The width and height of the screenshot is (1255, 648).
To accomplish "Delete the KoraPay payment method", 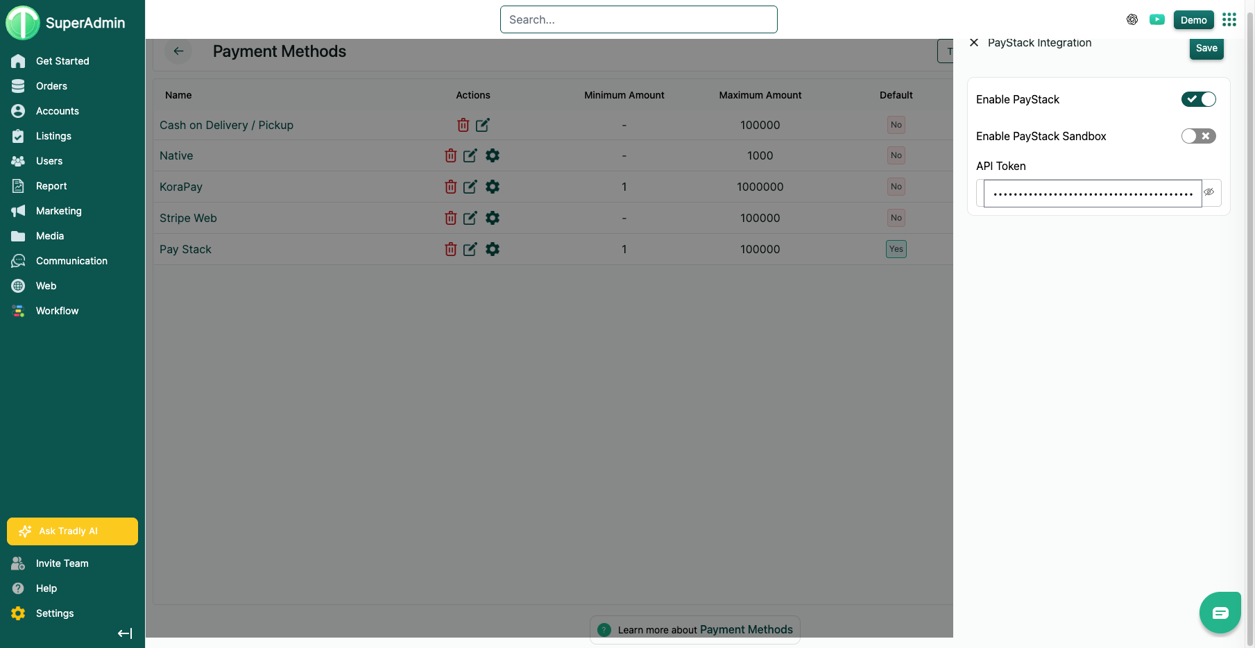I will point(450,187).
